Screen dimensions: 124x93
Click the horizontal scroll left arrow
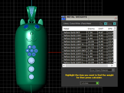coord(64,66)
